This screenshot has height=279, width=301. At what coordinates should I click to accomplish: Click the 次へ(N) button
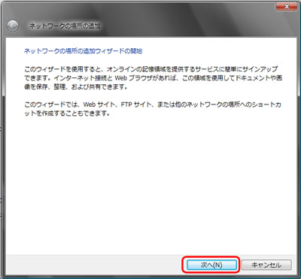click(x=211, y=265)
